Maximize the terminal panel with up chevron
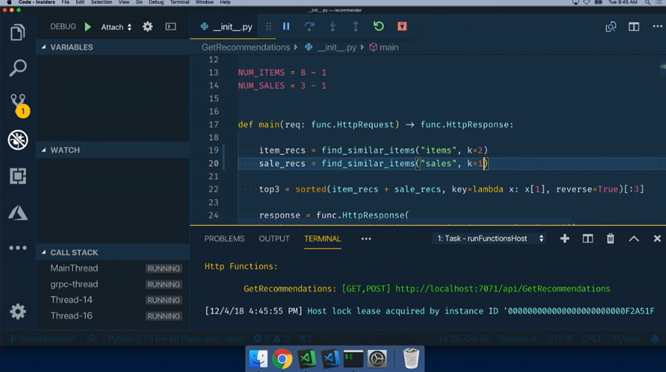Image resolution: width=666 pixels, height=372 pixels. coord(633,239)
